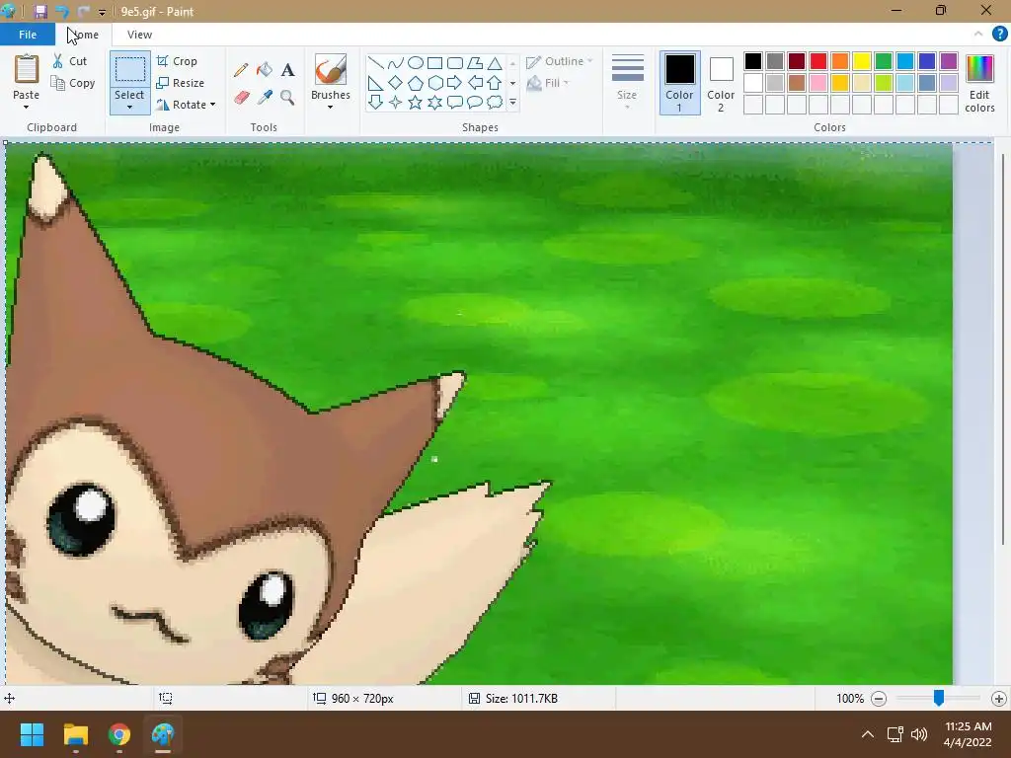Choose the Left arrow shape
Viewport: 1011px width, 758px height.
point(475,83)
